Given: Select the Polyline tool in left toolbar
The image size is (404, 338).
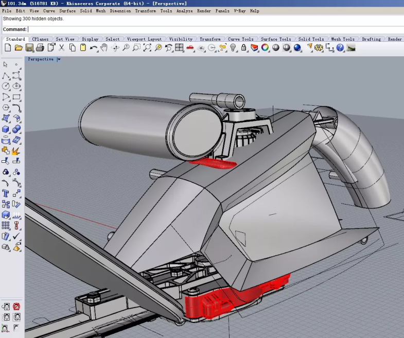Looking at the screenshot, I should click(6, 76).
